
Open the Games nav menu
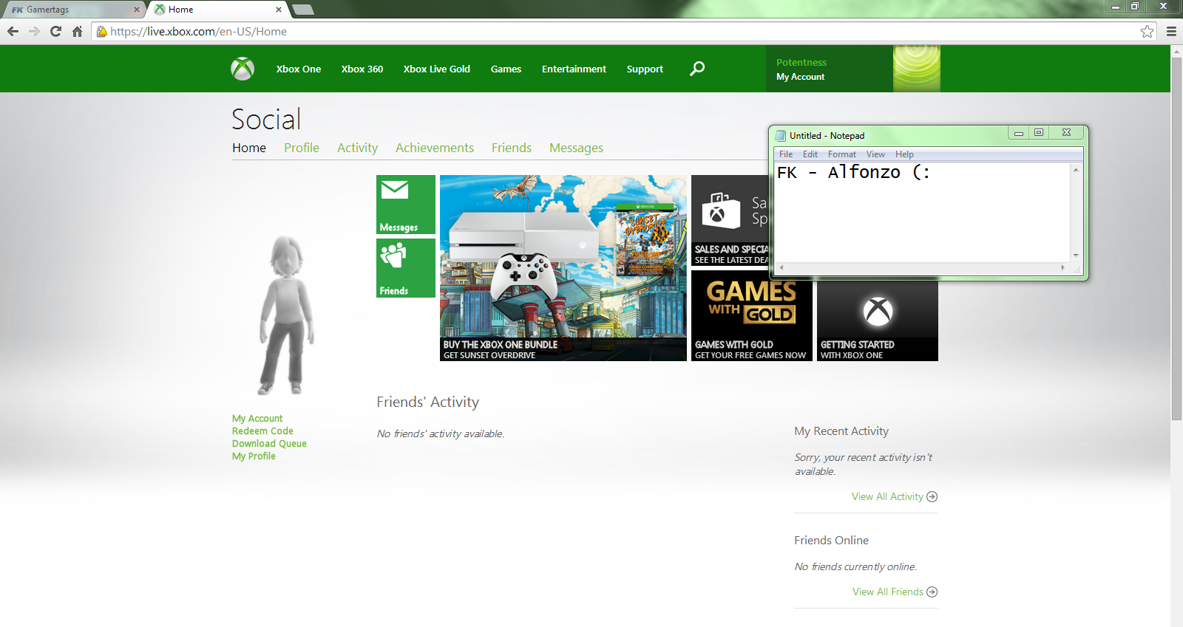pyautogui.click(x=506, y=69)
